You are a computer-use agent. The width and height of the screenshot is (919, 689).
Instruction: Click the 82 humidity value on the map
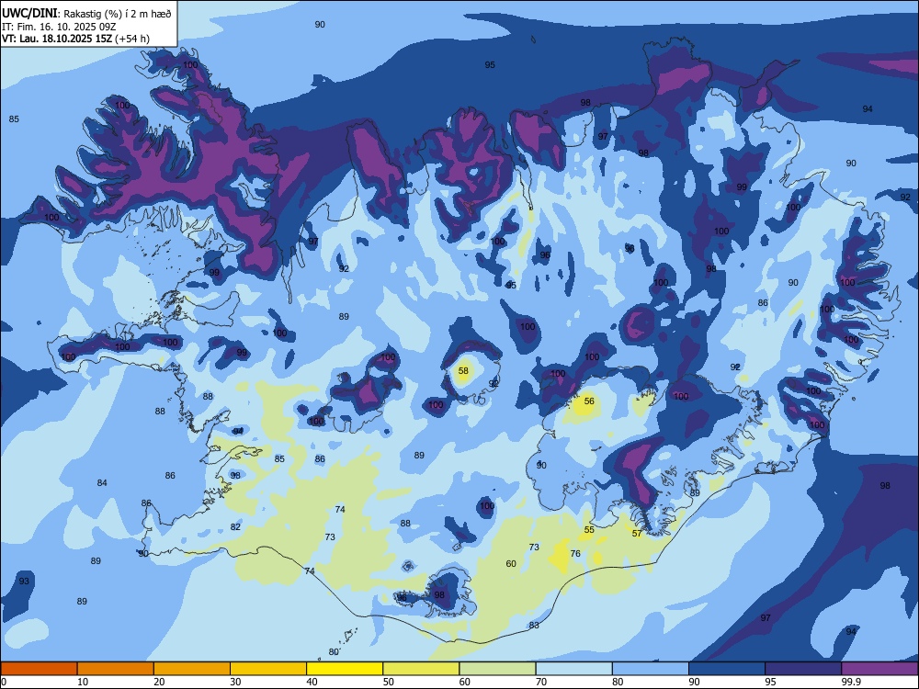[x=235, y=526]
